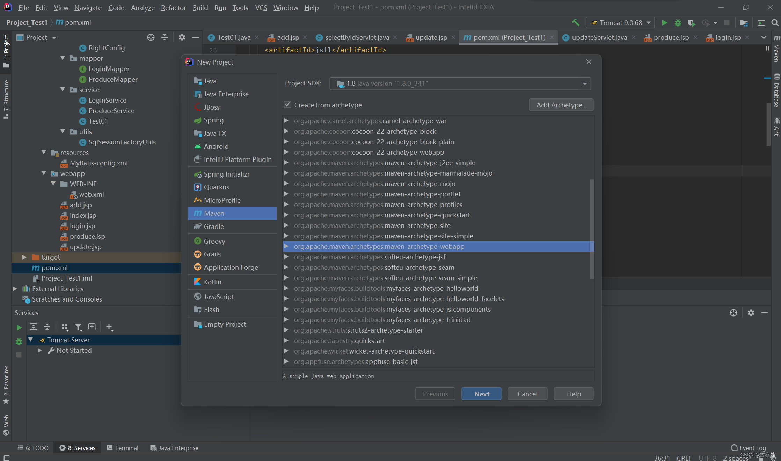Click the Next button

481,394
